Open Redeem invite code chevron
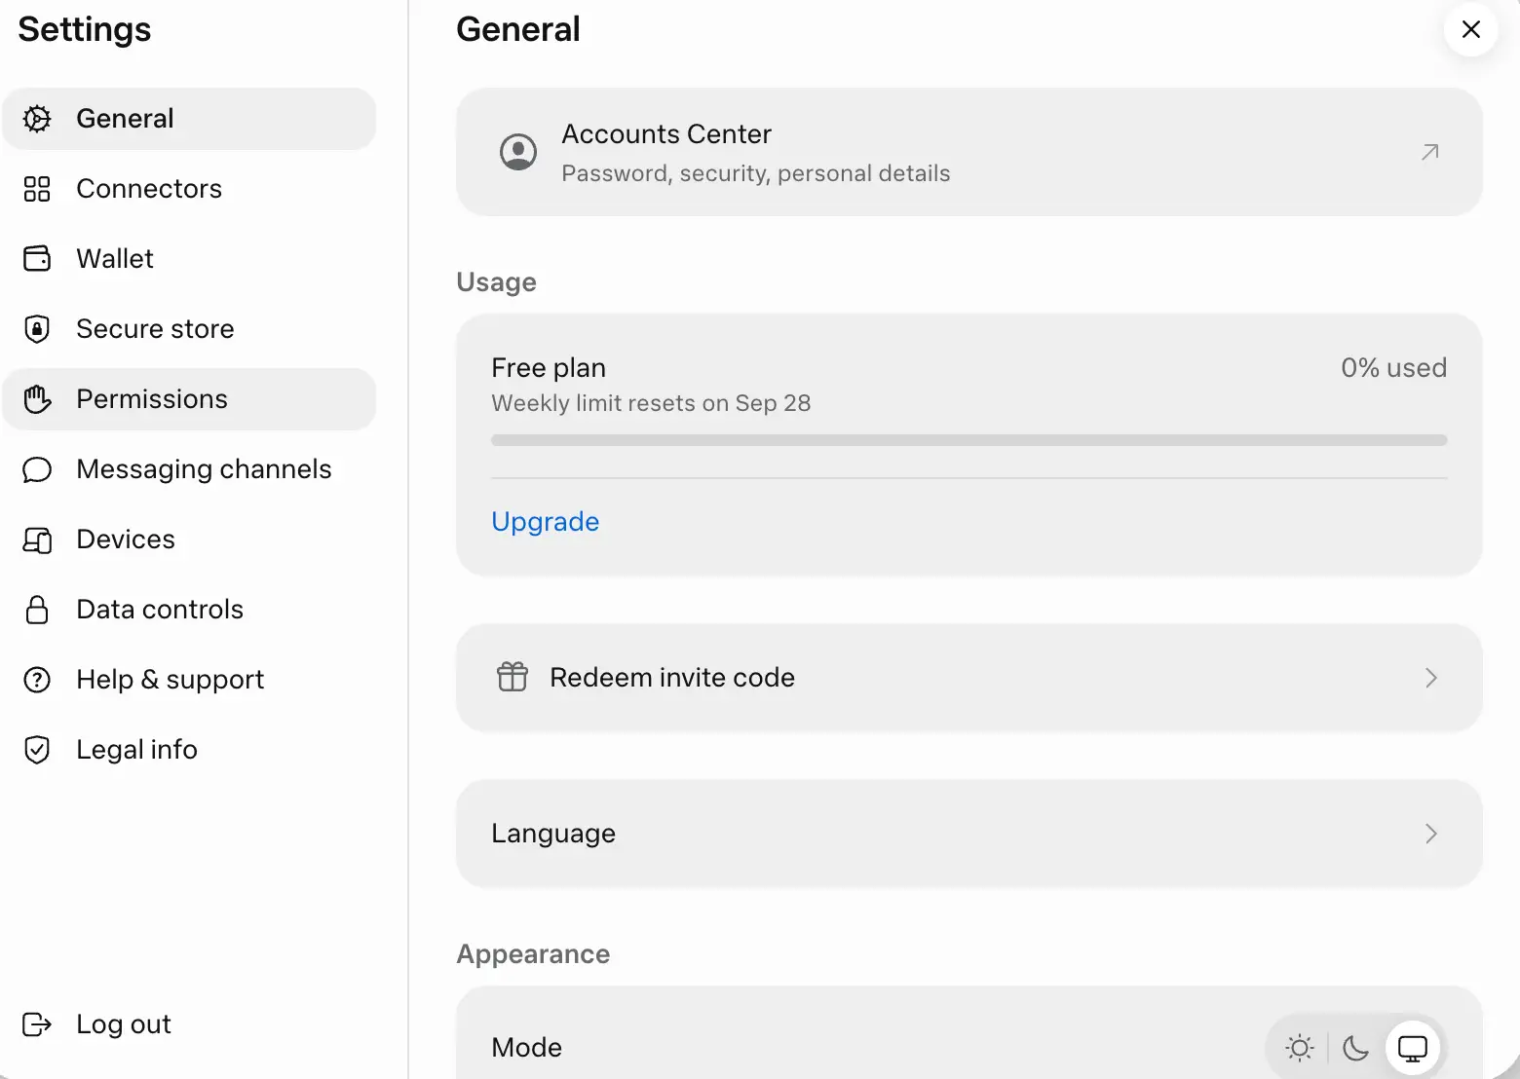This screenshot has width=1520, height=1079. click(x=1430, y=678)
